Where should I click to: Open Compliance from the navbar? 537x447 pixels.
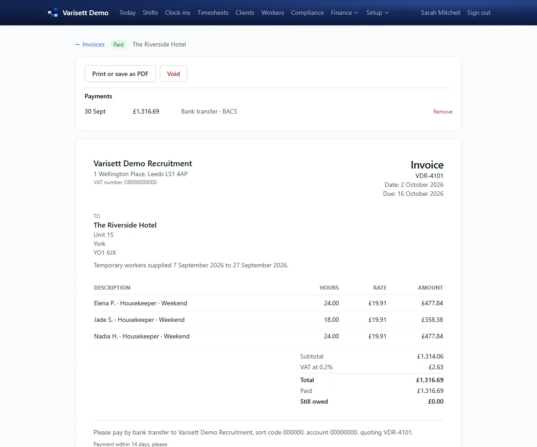(x=307, y=13)
